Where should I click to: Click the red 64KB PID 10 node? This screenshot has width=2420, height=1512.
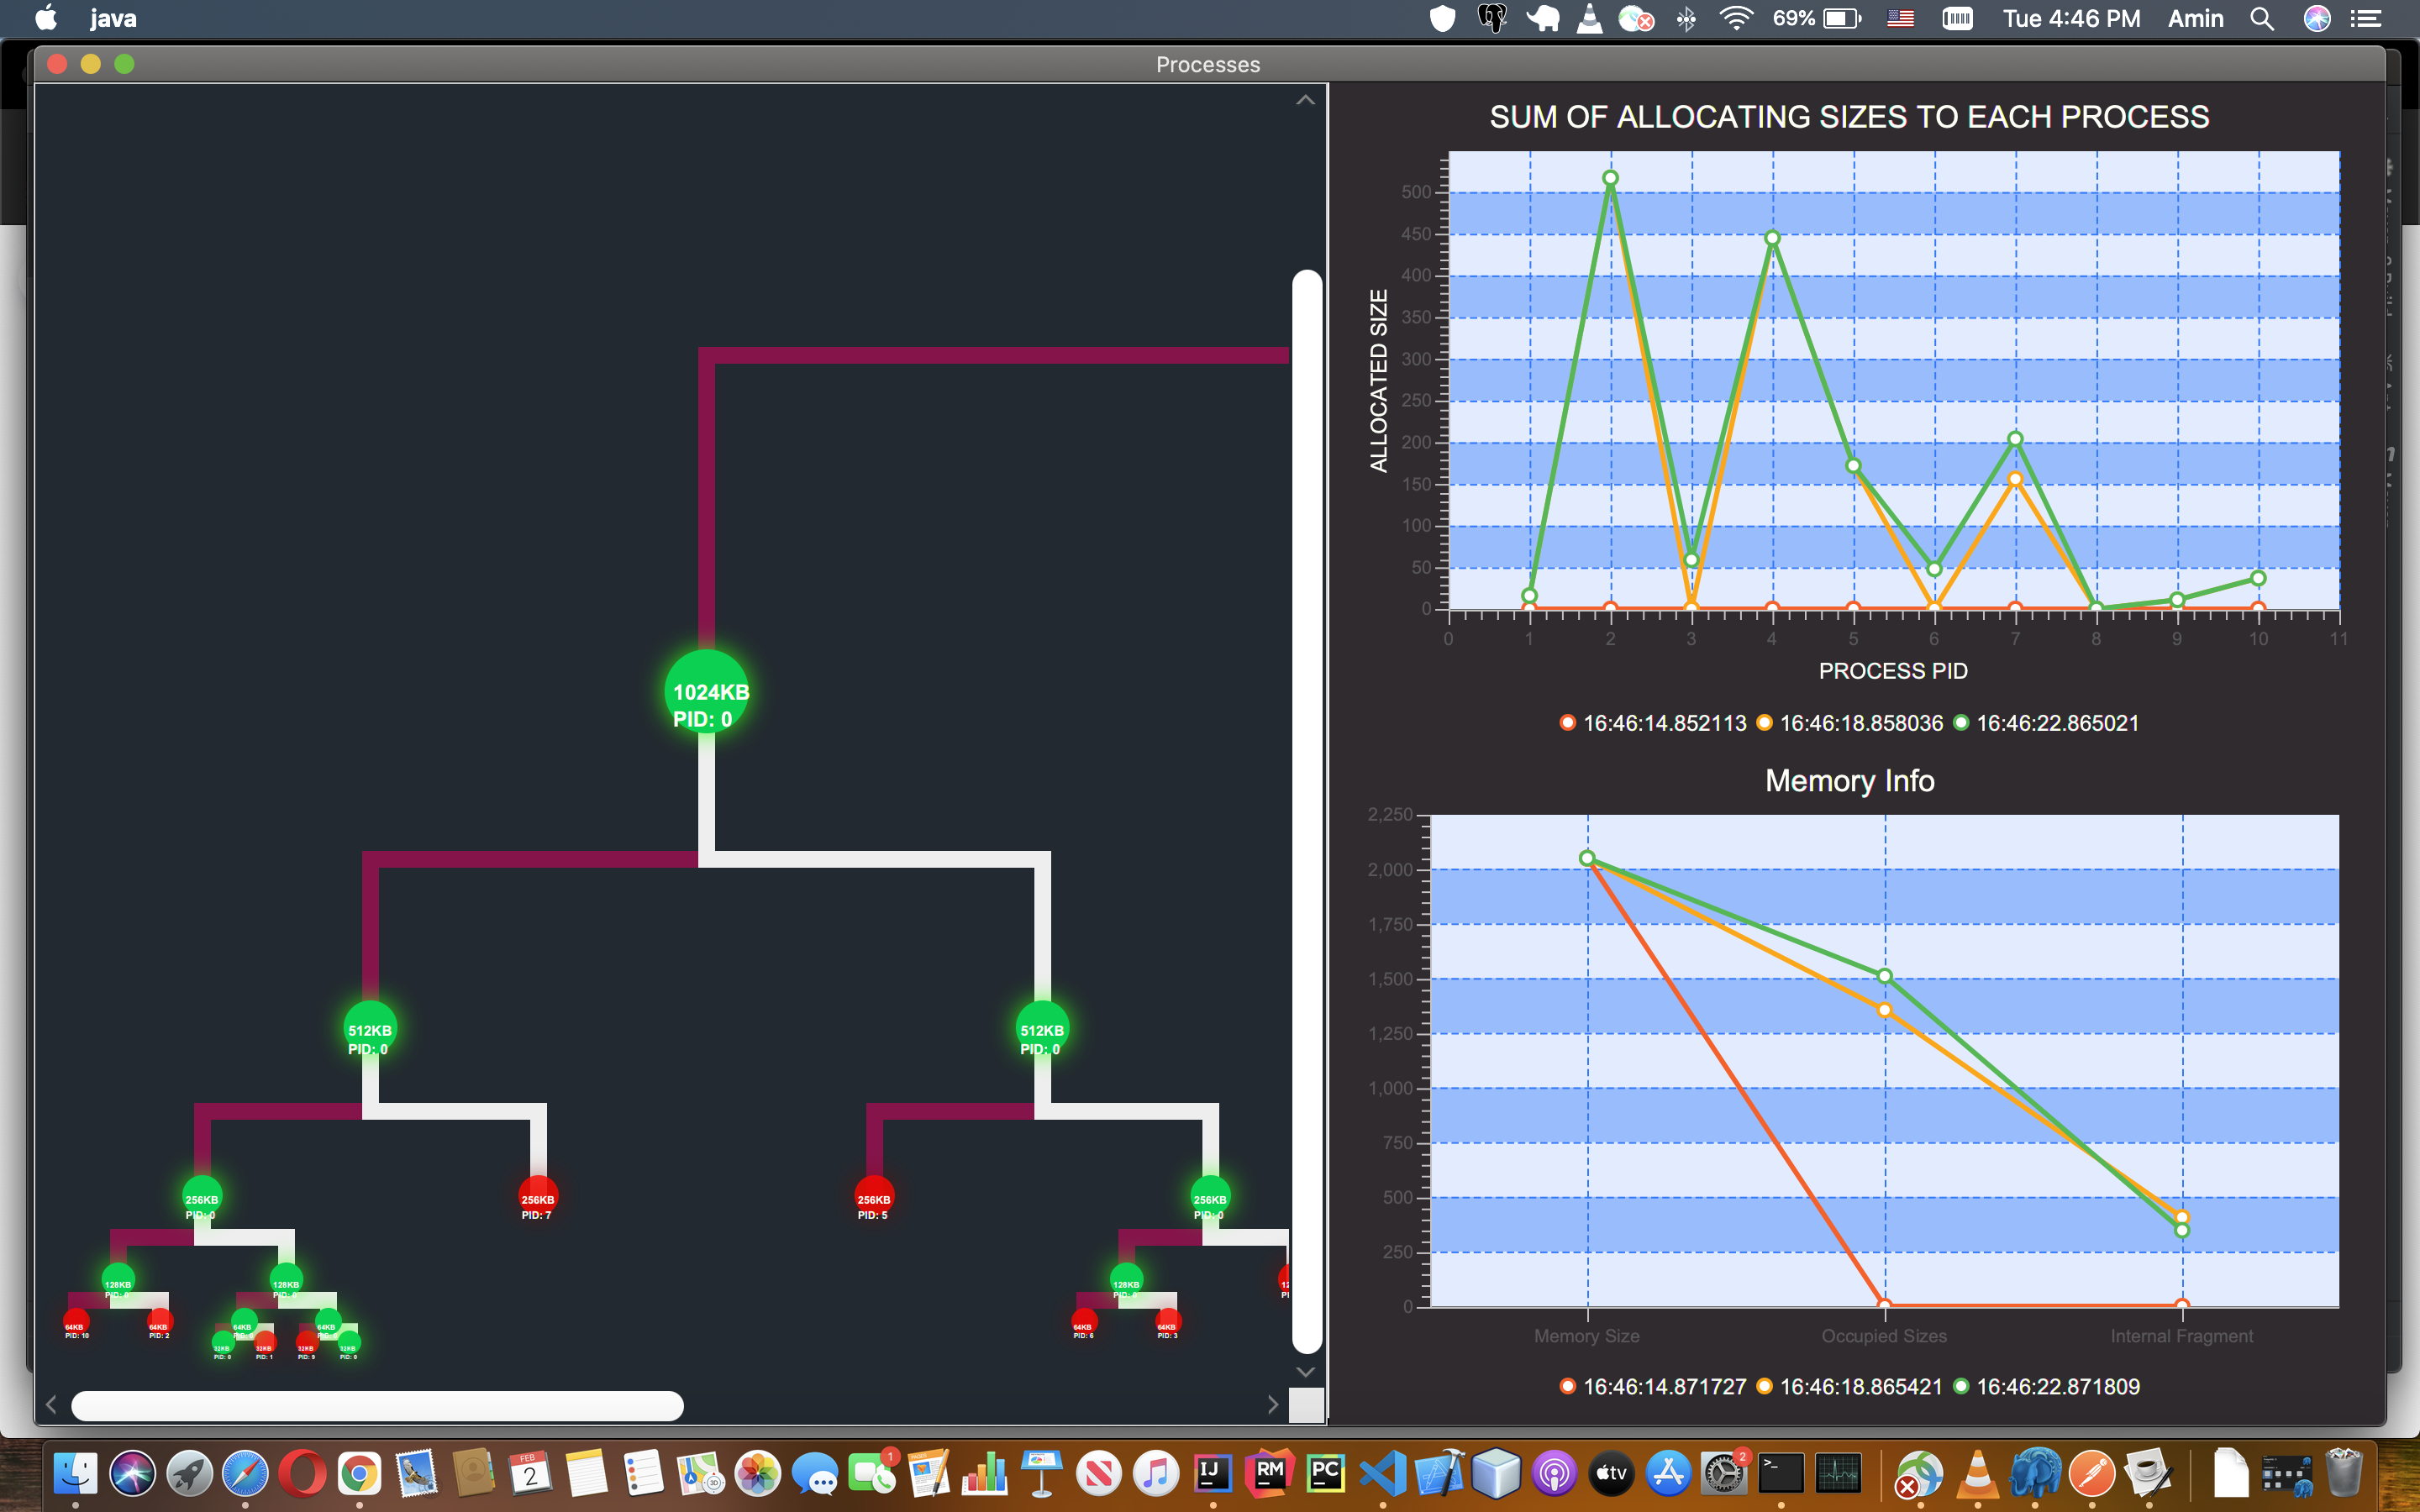point(76,1321)
